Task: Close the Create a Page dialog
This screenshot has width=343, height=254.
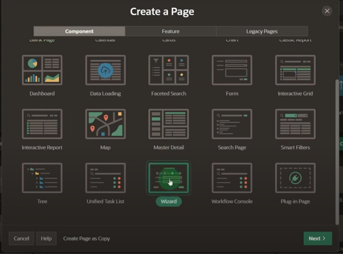Action: pyautogui.click(x=327, y=11)
